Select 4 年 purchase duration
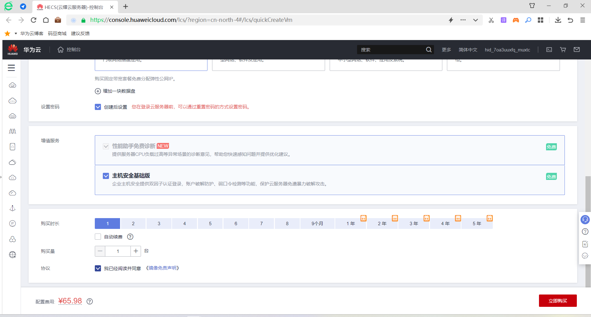Viewport: 591px width, 317px height. click(445, 223)
